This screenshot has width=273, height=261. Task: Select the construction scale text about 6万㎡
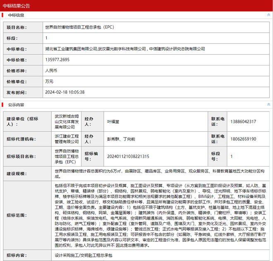tap(160, 174)
